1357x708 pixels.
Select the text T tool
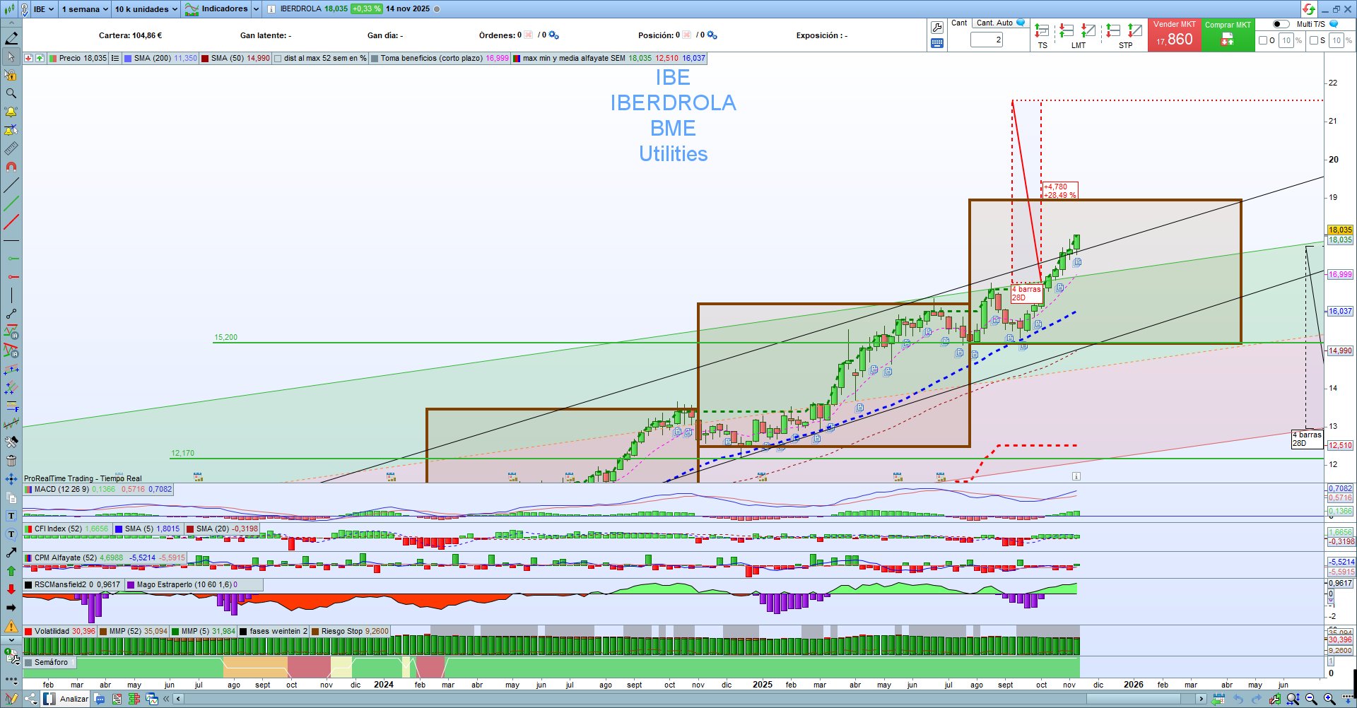click(x=11, y=516)
